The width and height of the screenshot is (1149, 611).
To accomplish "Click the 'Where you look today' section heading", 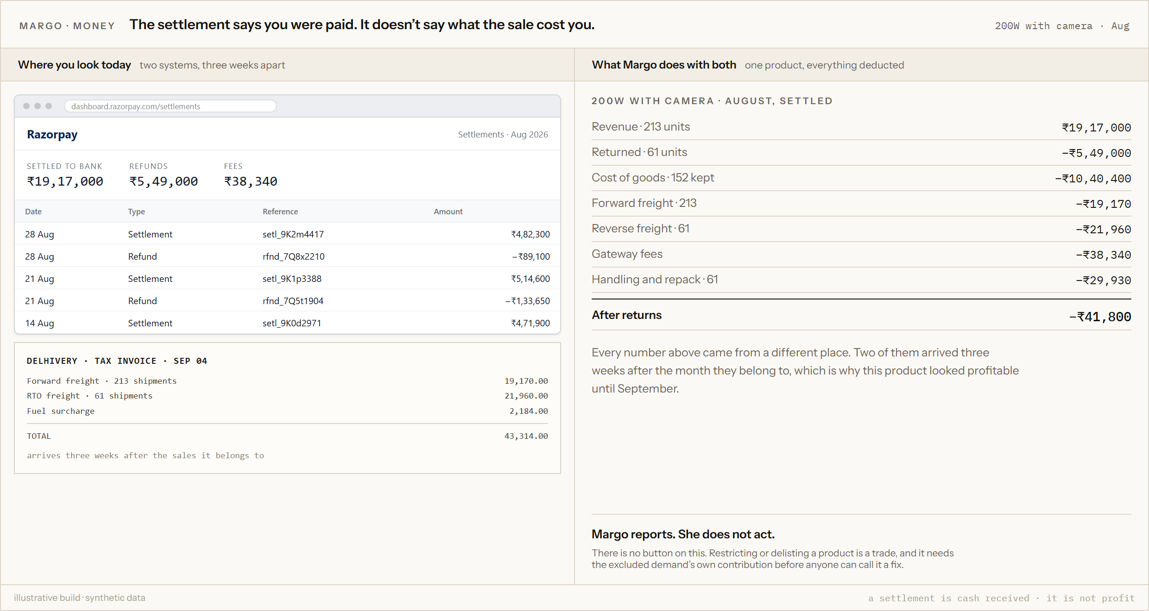I will (75, 65).
